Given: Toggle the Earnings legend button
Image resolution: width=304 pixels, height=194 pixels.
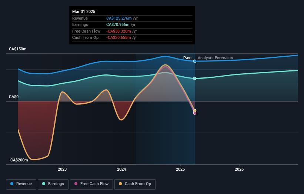Looking at the screenshot, I should (53, 184).
